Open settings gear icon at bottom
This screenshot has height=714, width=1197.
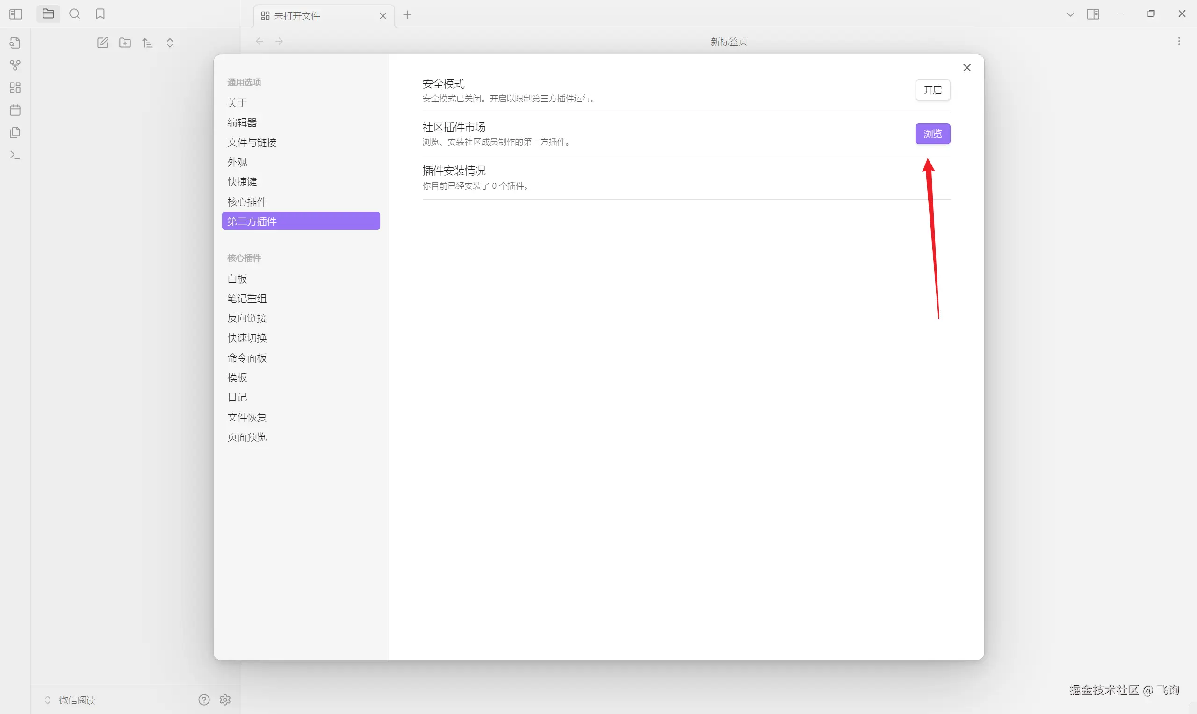coord(225,700)
